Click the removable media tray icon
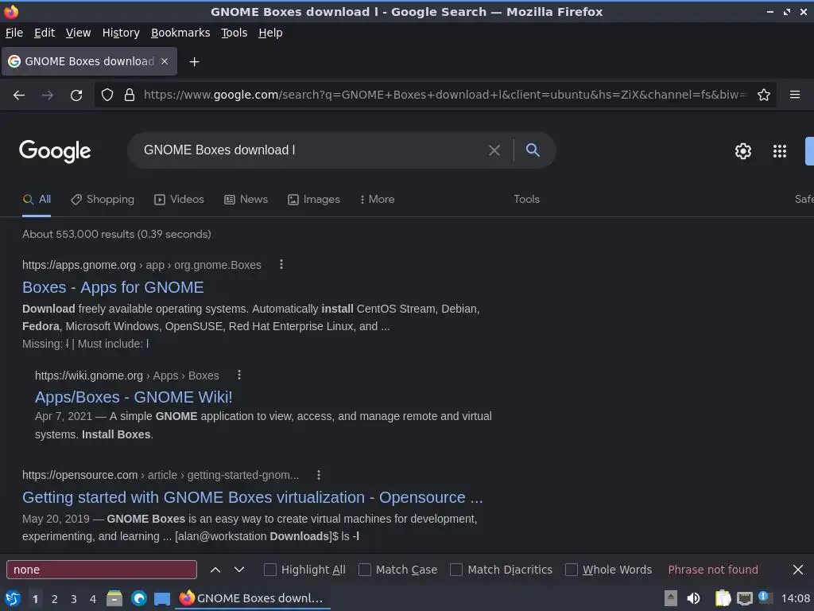 [x=671, y=598]
